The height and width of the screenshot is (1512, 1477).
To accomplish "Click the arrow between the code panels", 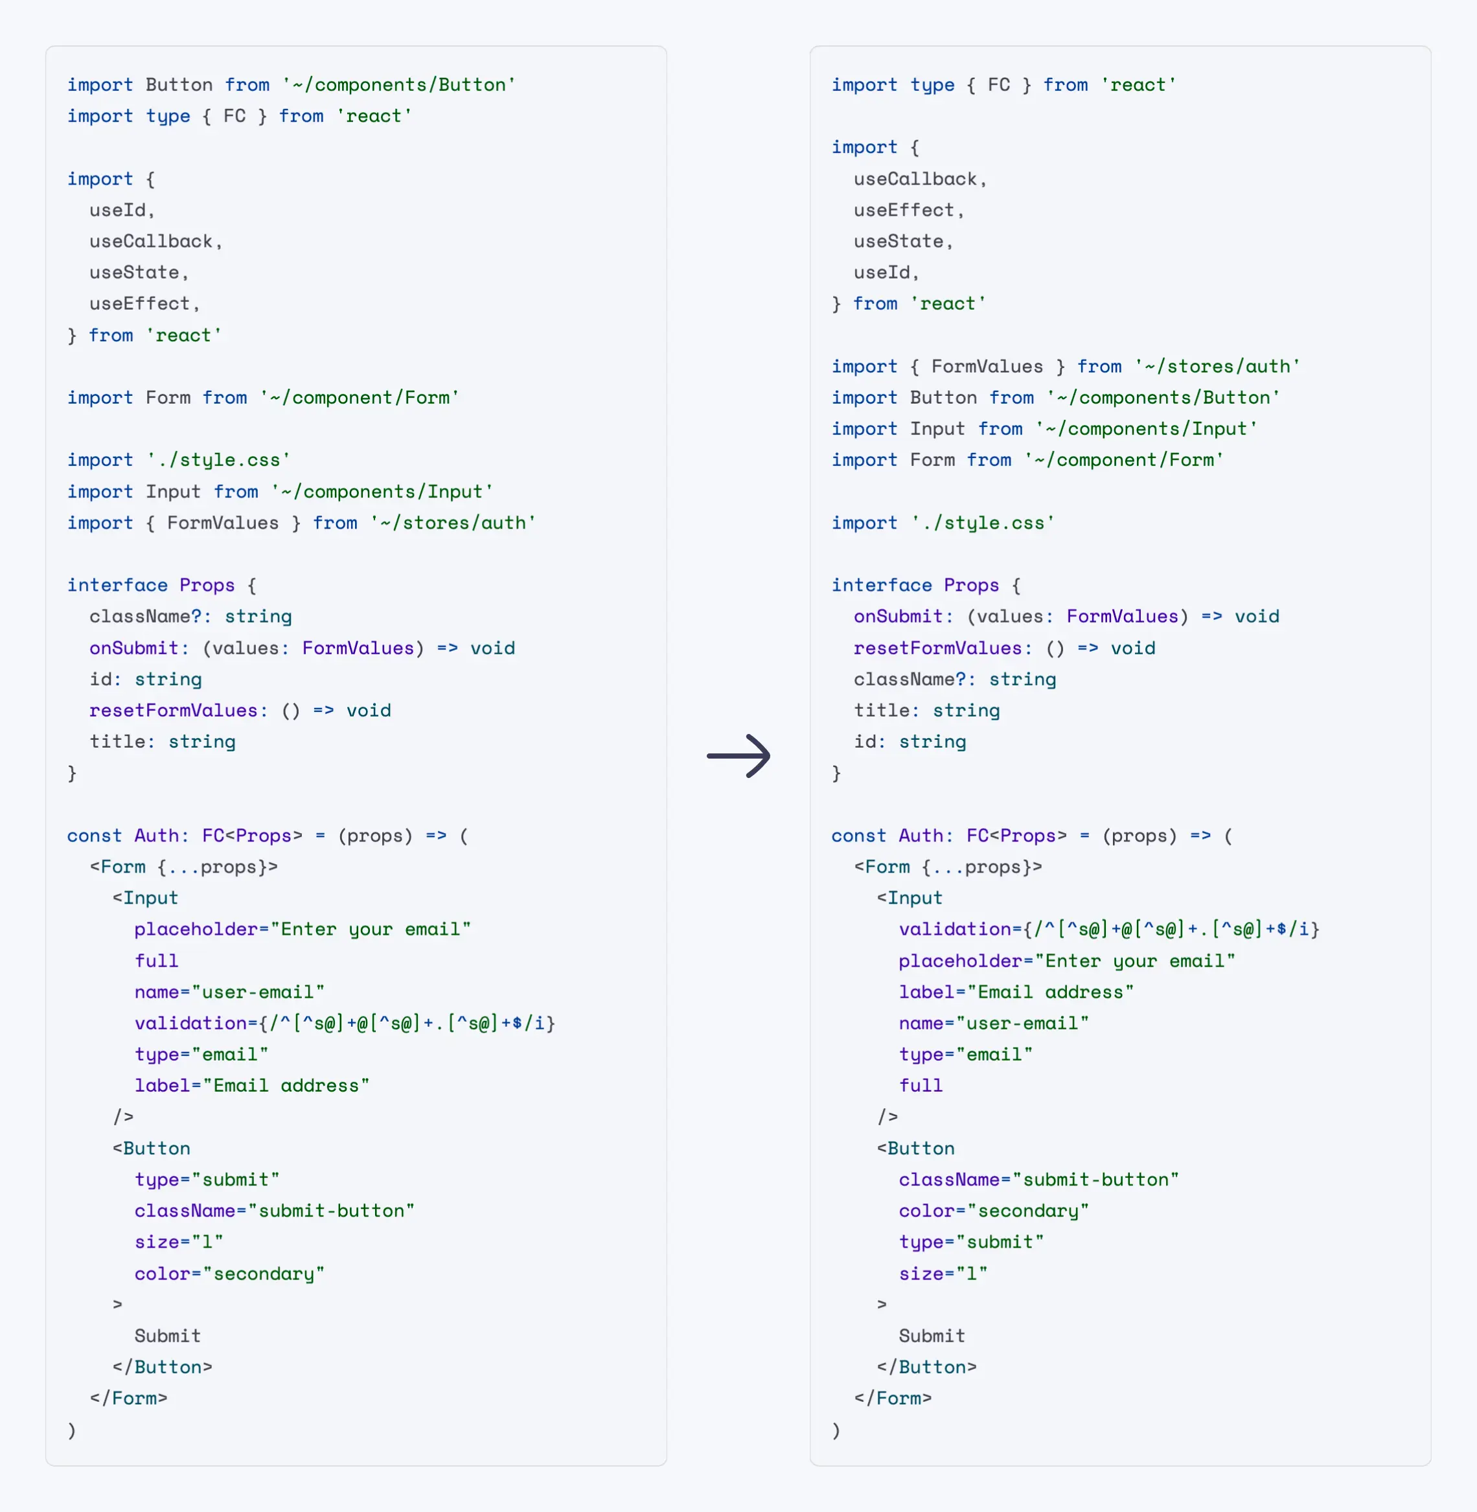I will tap(738, 755).
